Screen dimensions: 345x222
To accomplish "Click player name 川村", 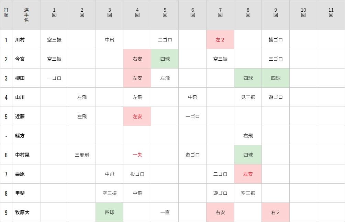I will click(x=20, y=40).
